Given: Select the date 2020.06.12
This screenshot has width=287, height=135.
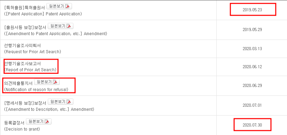Looking at the screenshot, I should tap(252, 67).
